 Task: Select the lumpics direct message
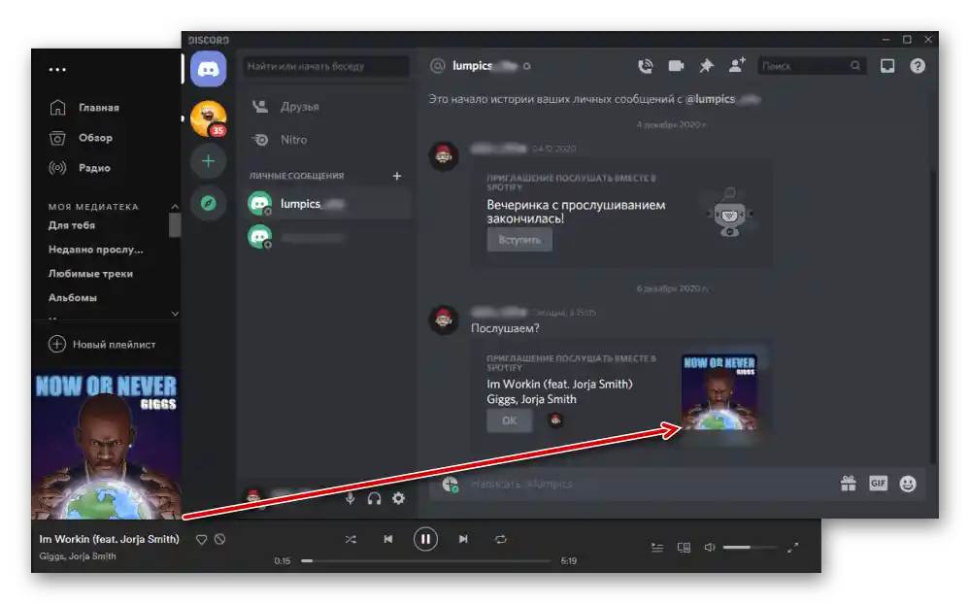327,204
